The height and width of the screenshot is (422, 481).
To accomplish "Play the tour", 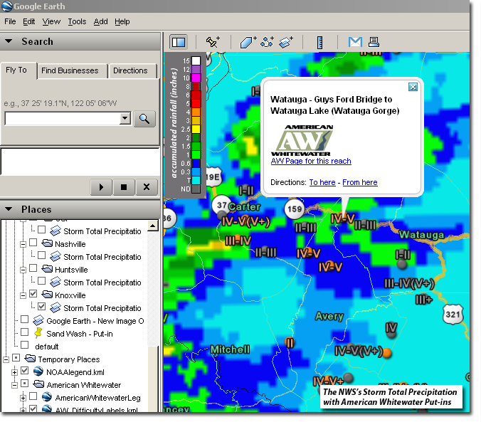I will (101, 187).
